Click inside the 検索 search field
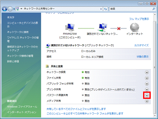The height and width of the screenshot is (119, 158). coord(131,9)
